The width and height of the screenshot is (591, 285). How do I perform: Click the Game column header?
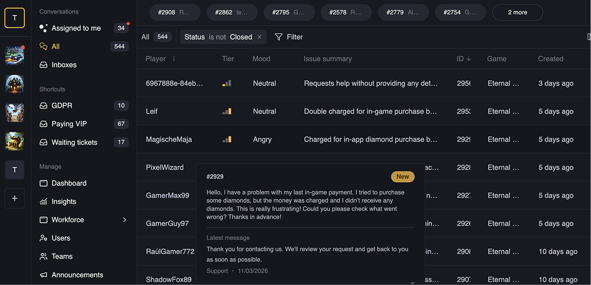(x=497, y=59)
